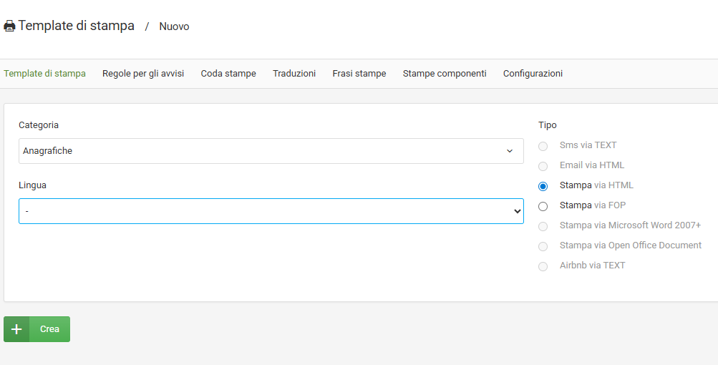
Task: Click the plus icon on Crea button
Action: click(x=16, y=329)
